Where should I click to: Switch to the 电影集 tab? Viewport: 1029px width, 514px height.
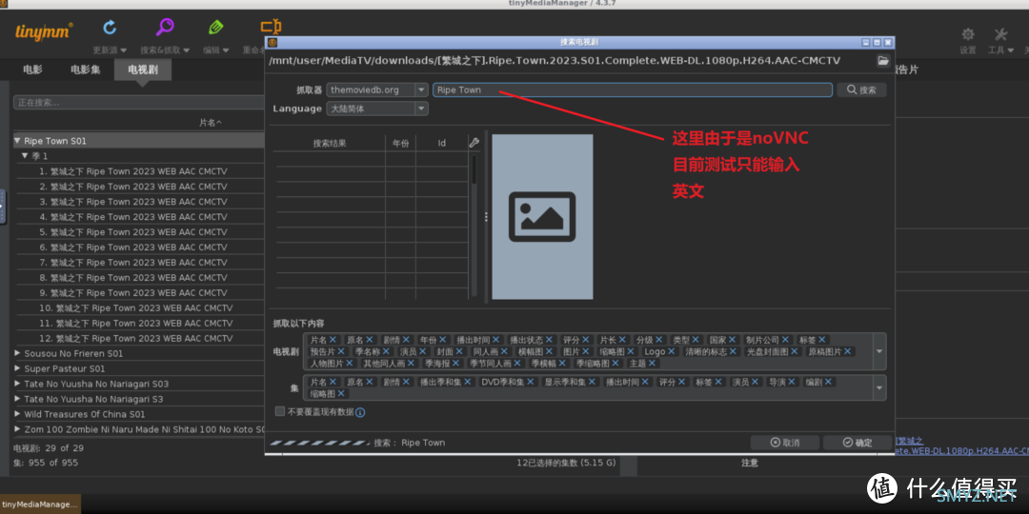[x=86, y=69]
